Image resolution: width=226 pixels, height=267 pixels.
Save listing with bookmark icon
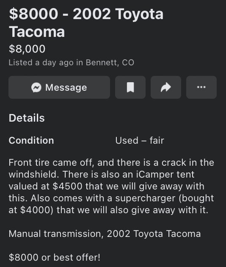[x=130, y=87]
